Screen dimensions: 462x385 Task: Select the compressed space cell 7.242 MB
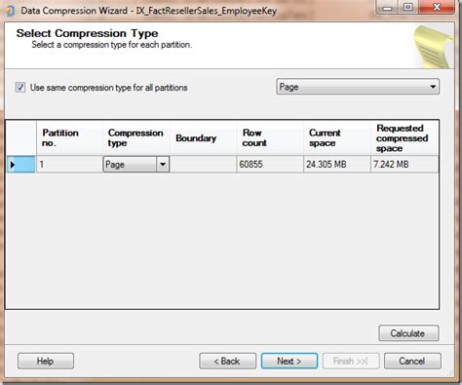pos(404,165)
